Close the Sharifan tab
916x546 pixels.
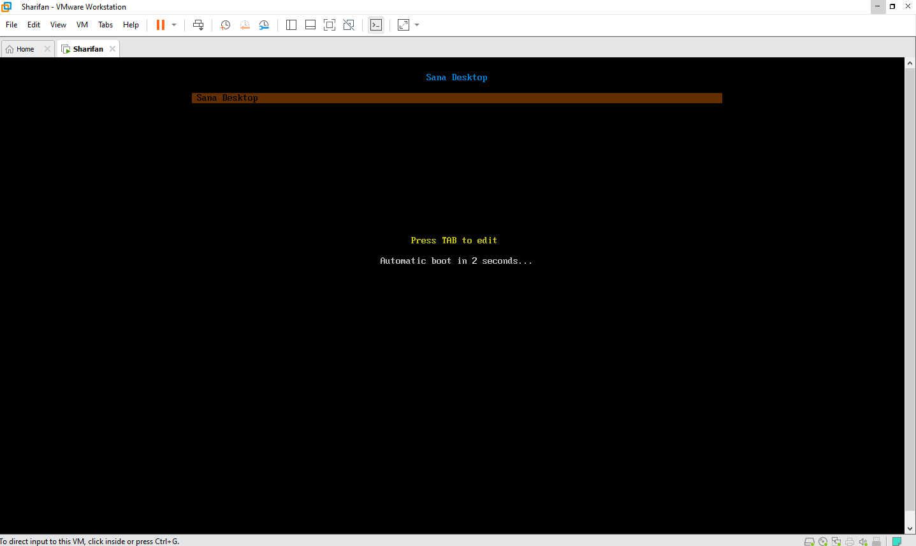(113, 49)
